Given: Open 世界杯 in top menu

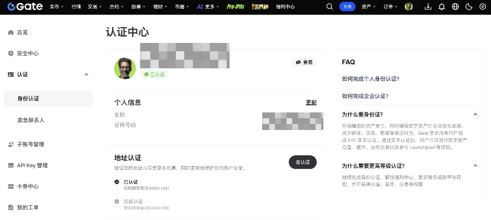Looking at the screenshot, I should (x=260, y=6).
